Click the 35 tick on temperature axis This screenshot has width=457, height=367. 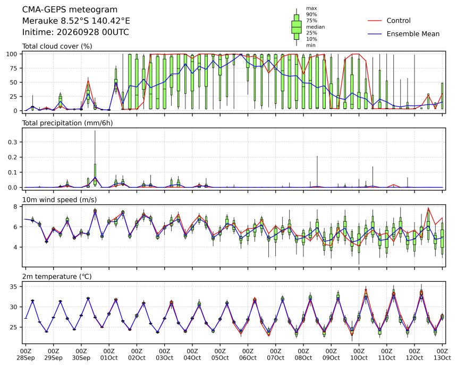(x=14, y=287)
